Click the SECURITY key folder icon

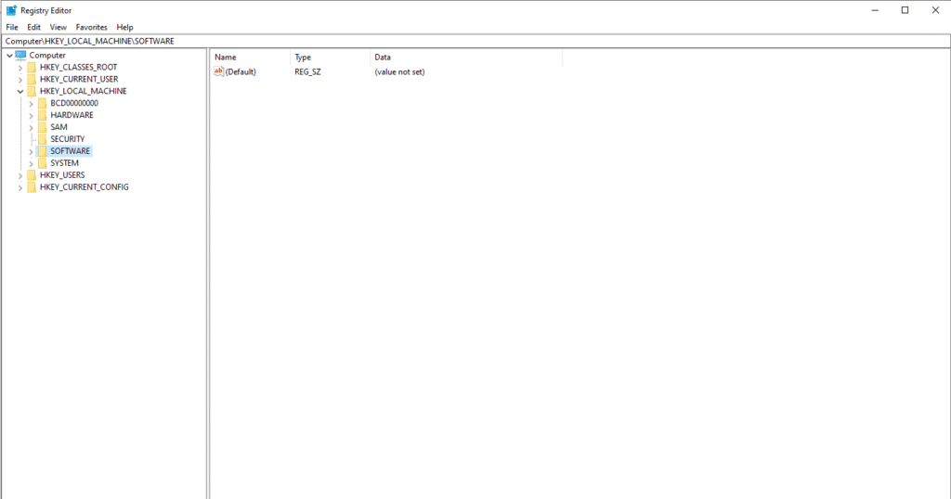(x=42, y=139)
